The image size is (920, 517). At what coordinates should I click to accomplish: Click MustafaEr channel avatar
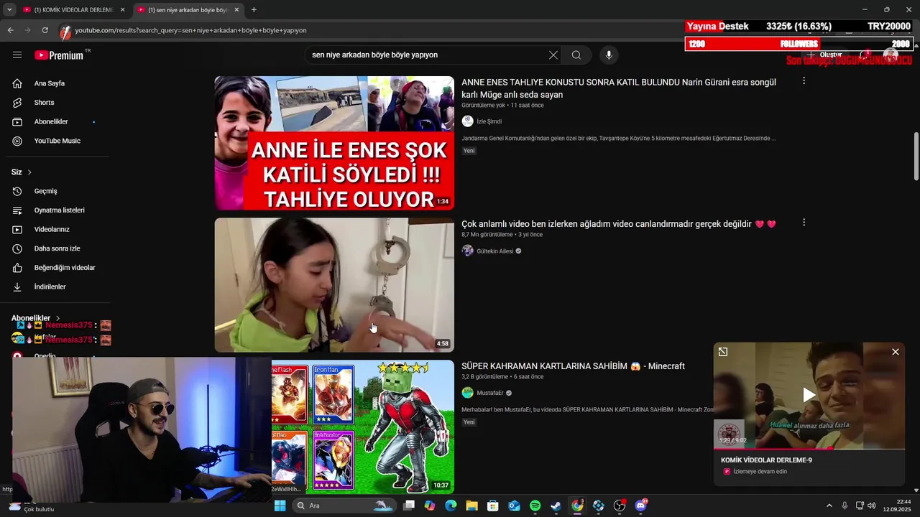click(467, 393)
